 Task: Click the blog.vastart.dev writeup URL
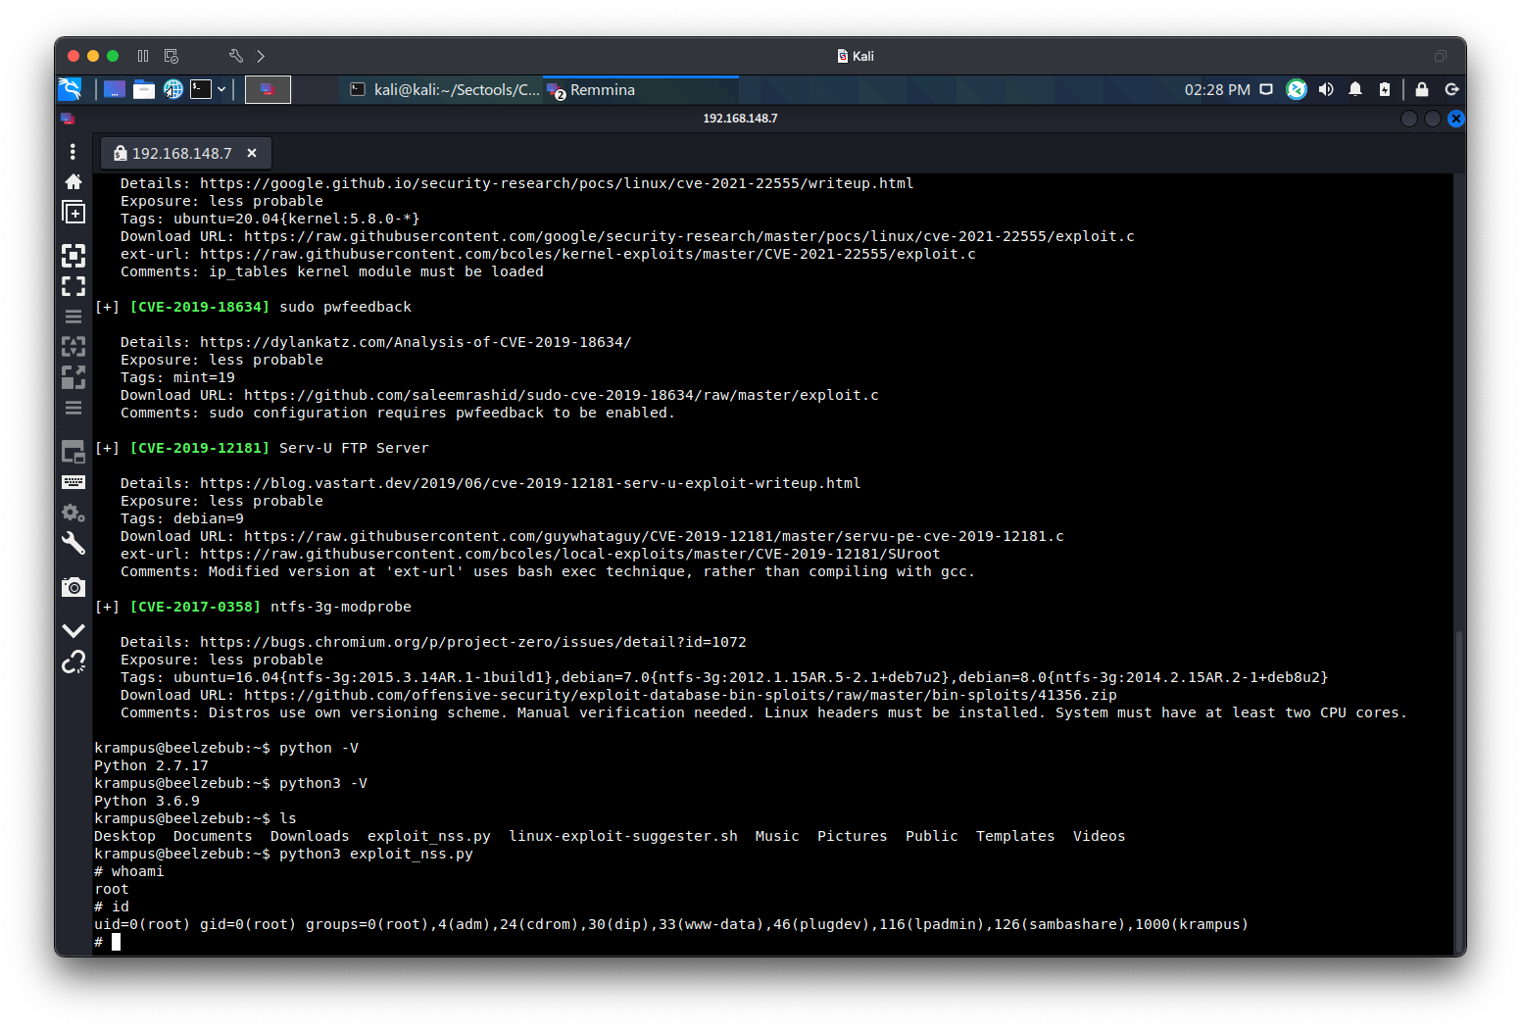pos(530,483)
